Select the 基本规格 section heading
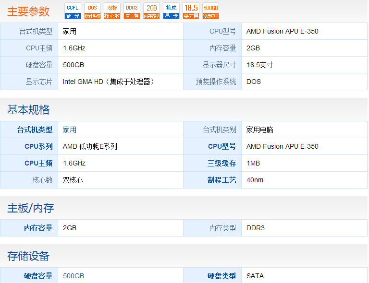Image resolution: width=369 pixels, height=283 pixels. click(28, 110)
